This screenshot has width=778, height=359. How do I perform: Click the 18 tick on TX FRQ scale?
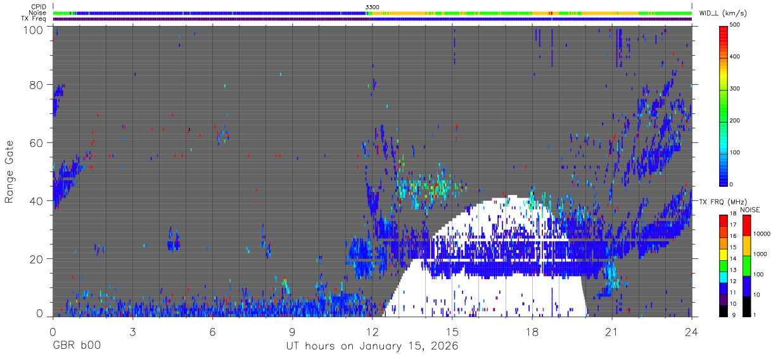pyautogui.click(x=732, y=215)
